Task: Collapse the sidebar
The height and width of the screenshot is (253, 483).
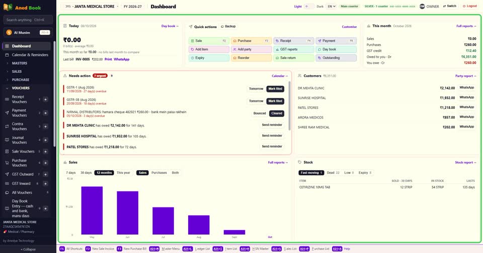Action: coord(28,249)
